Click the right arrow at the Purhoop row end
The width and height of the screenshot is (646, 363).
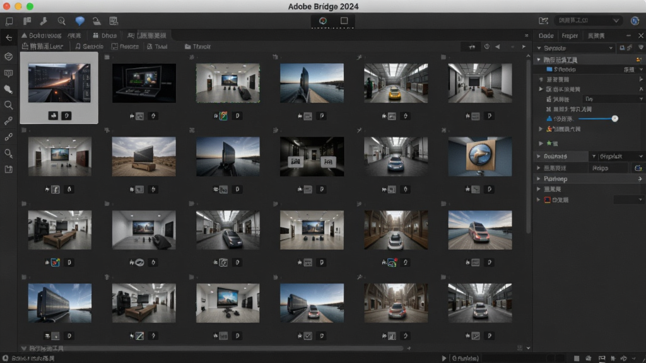[640, 179]
